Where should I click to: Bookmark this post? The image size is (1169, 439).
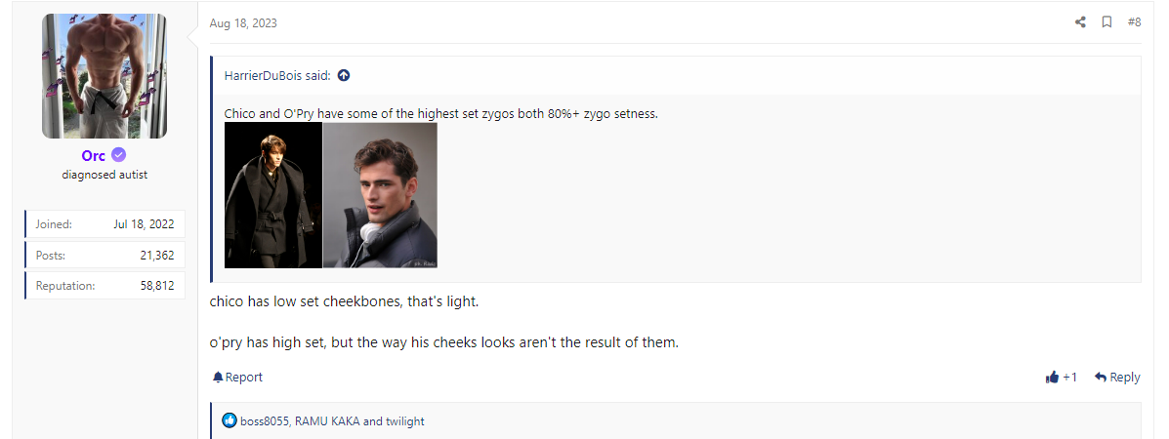(1106, 22)
